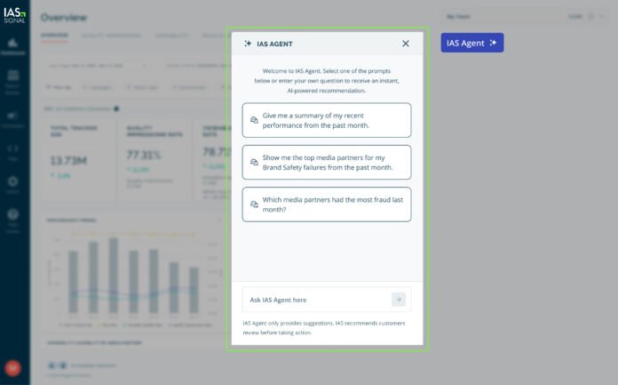The height and width of the screenshot is (385, 618).
Task: Focus the Ask IAS Agent here field
Action: [x=315, y=300]
